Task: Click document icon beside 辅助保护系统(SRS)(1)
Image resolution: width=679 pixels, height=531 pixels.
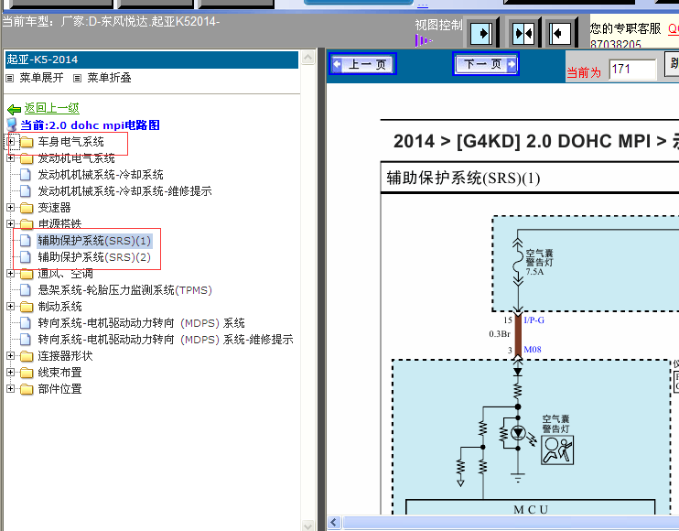Action: (26, 241)
